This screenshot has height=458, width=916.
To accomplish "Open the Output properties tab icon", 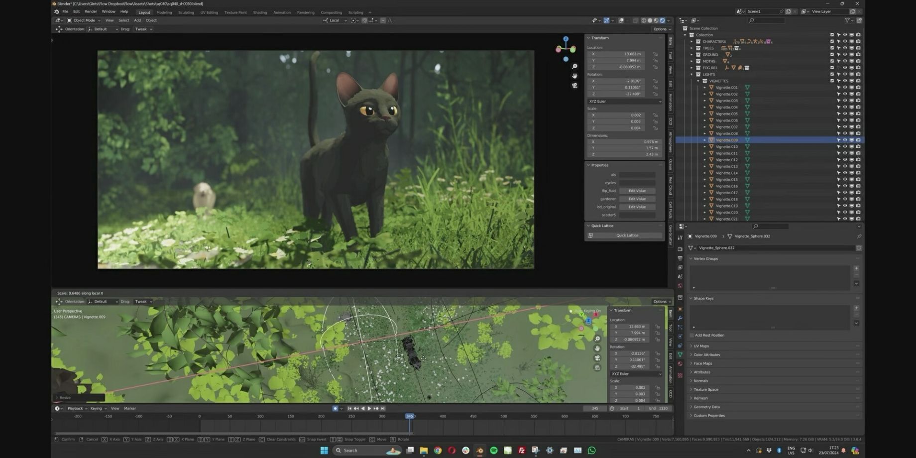I will (680, 258).
